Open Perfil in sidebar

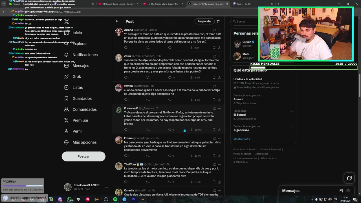pos(73,131)
